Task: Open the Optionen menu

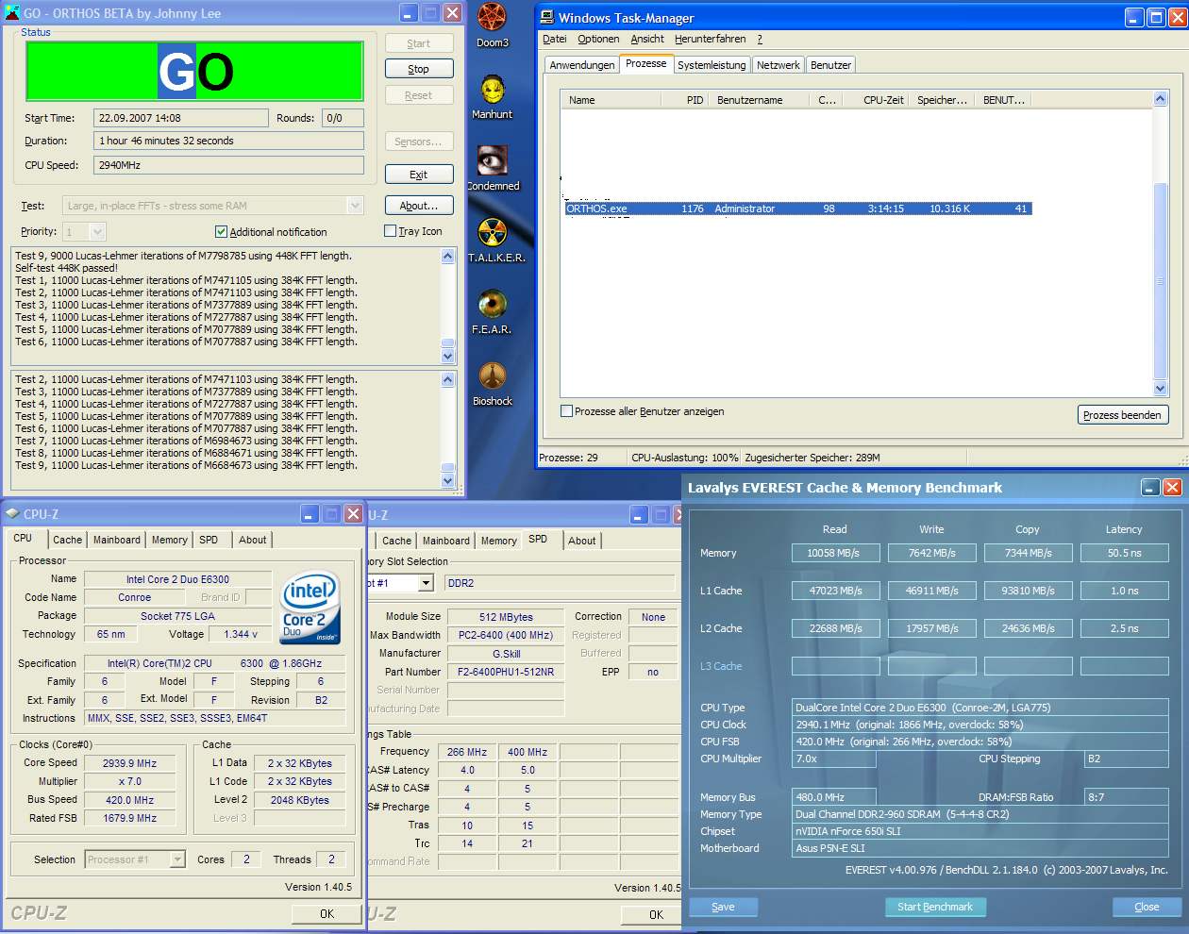Action: [598, 40]
